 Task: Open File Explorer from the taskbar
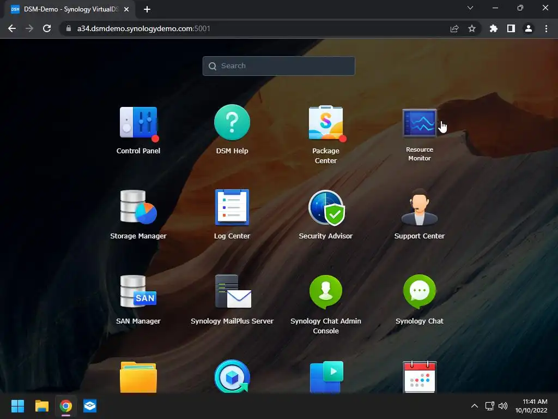point(41,406)
